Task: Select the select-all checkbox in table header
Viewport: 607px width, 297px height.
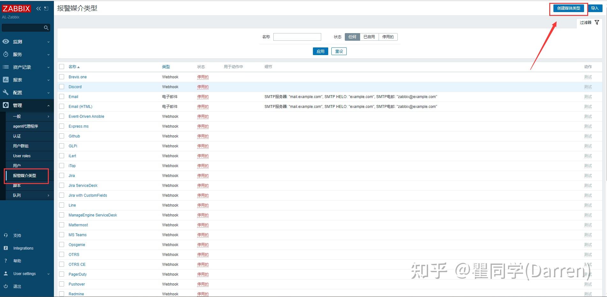Action: tap(62, 67)
